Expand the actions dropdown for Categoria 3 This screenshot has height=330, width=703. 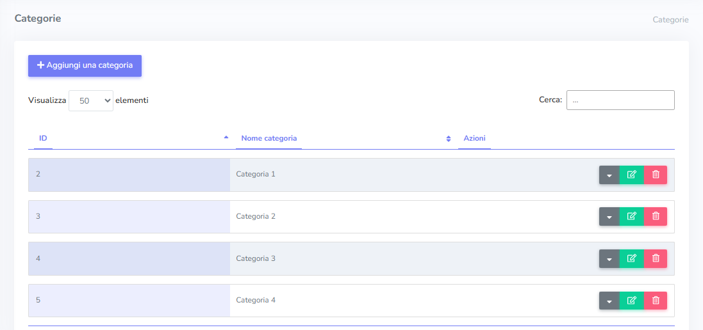click(x=609, y=258)
